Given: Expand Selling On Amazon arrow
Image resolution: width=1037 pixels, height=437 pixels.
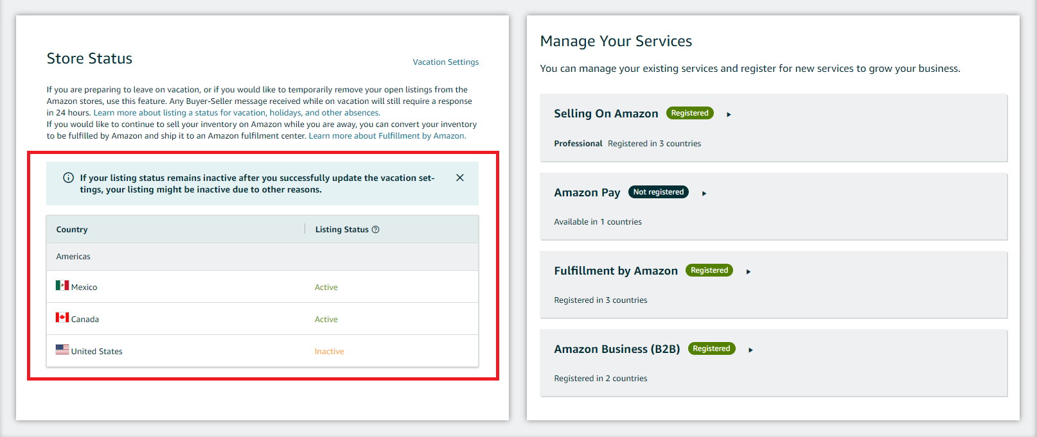Looking at the screenshot, I should click(x=729, y=114).
